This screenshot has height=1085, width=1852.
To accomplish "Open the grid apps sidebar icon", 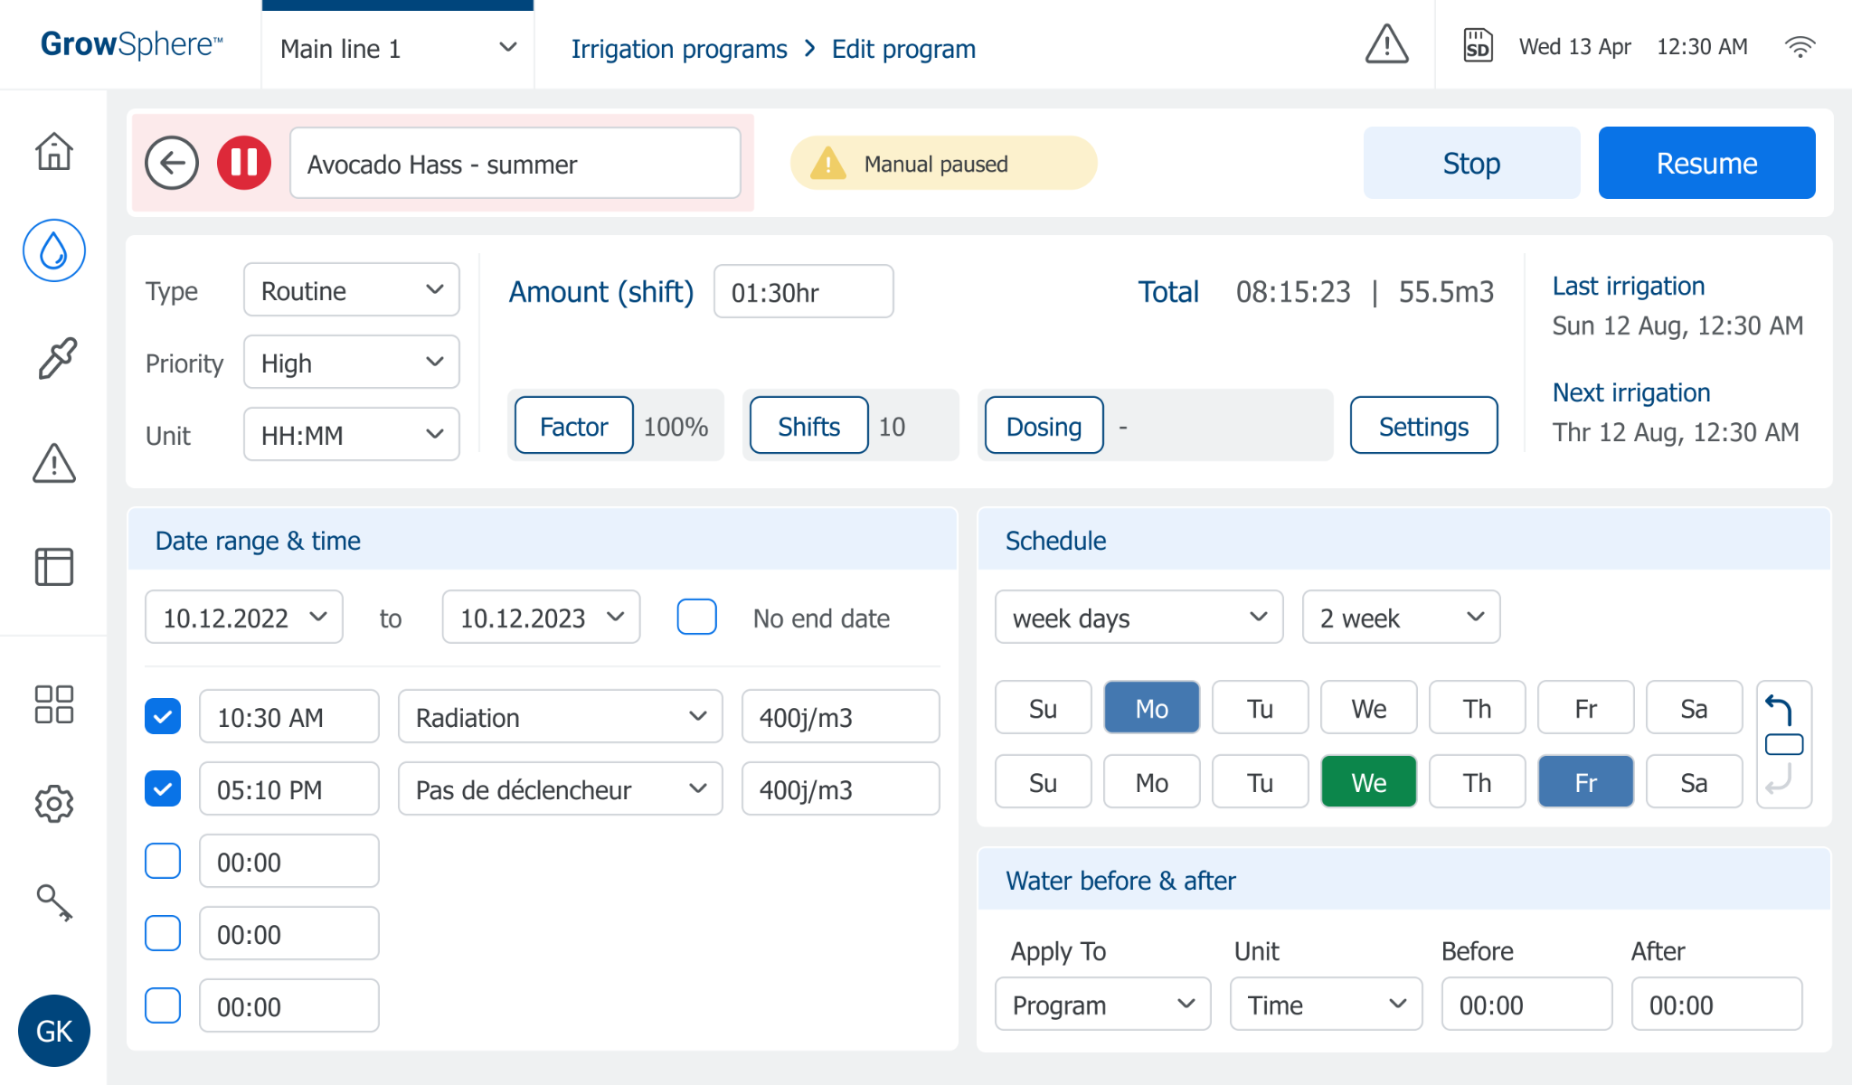I will [x=54, y=704].
